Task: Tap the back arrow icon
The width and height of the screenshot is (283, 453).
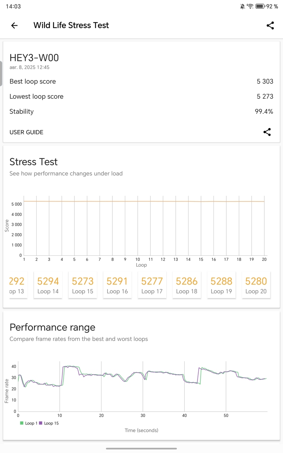Action: point(14,25)
